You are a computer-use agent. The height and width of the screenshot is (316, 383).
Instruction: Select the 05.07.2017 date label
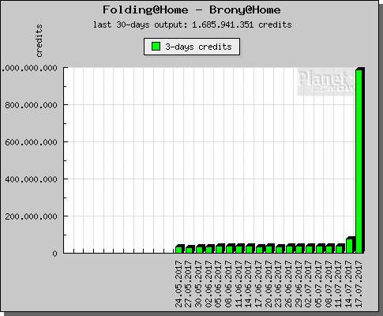click(x=319, y=284)
